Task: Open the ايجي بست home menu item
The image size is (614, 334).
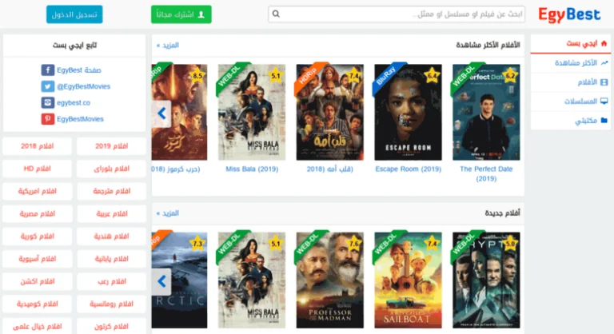Action: coord(570,43)
